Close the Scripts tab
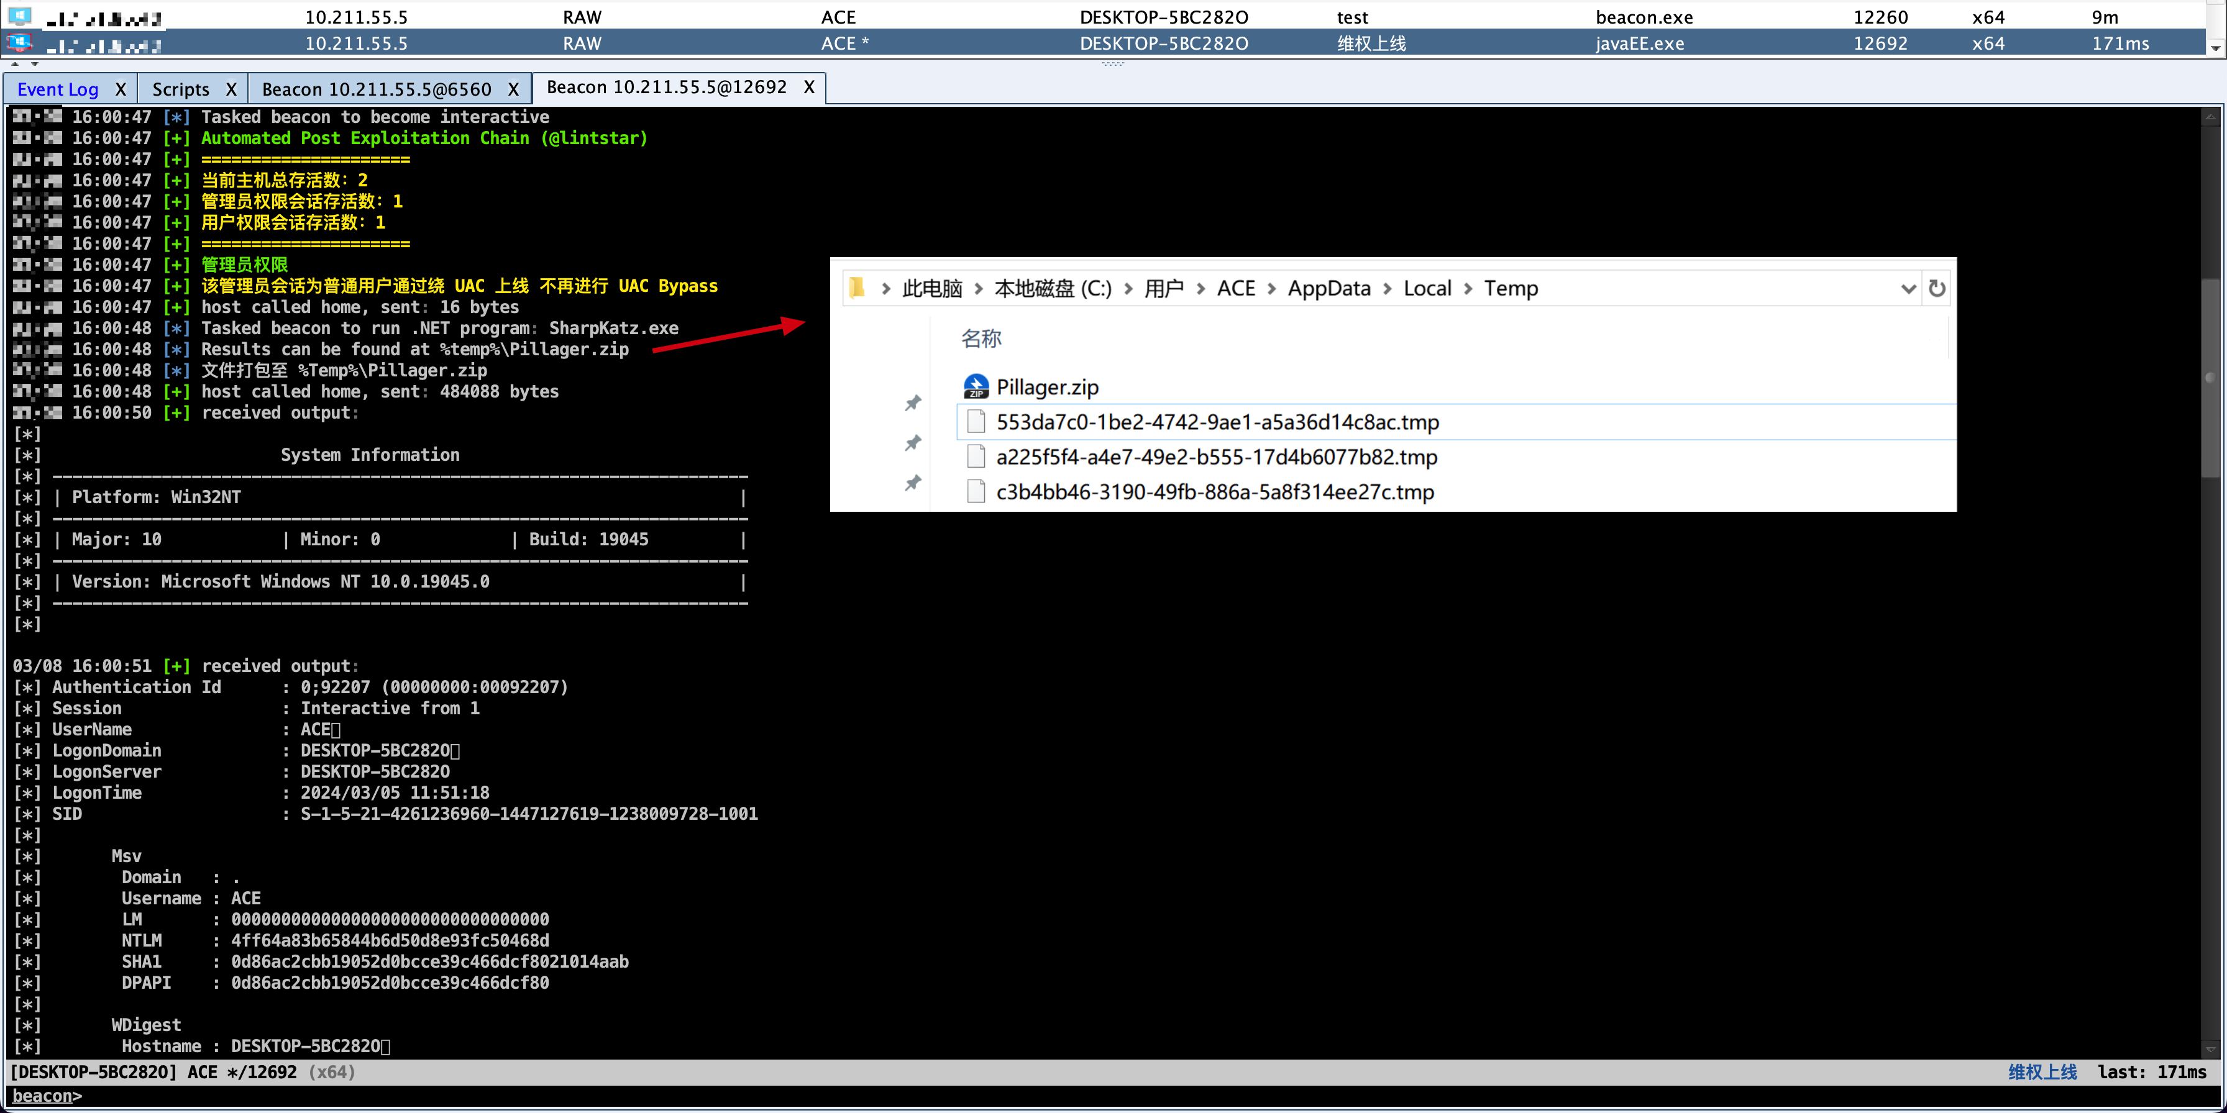Viewport: 2227px width, 1113px height. [x=231, y=89]
